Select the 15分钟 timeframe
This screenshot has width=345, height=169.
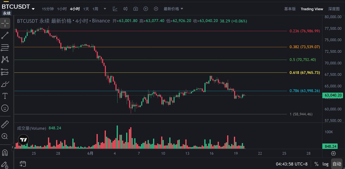point(48,9)
